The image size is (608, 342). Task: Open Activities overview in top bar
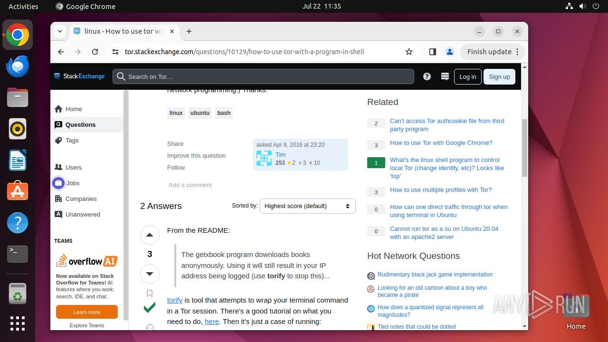coord(23,6)
